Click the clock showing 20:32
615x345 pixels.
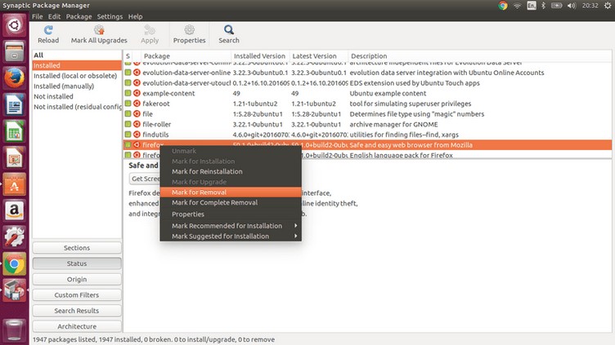(590, 6)
